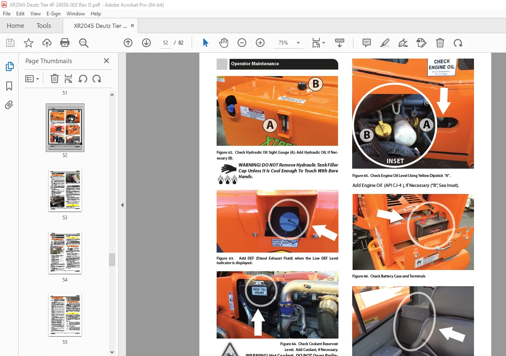The image size is (506, 356).
Task: Click the Print file printer icon
Action: (x=65, y=43)
